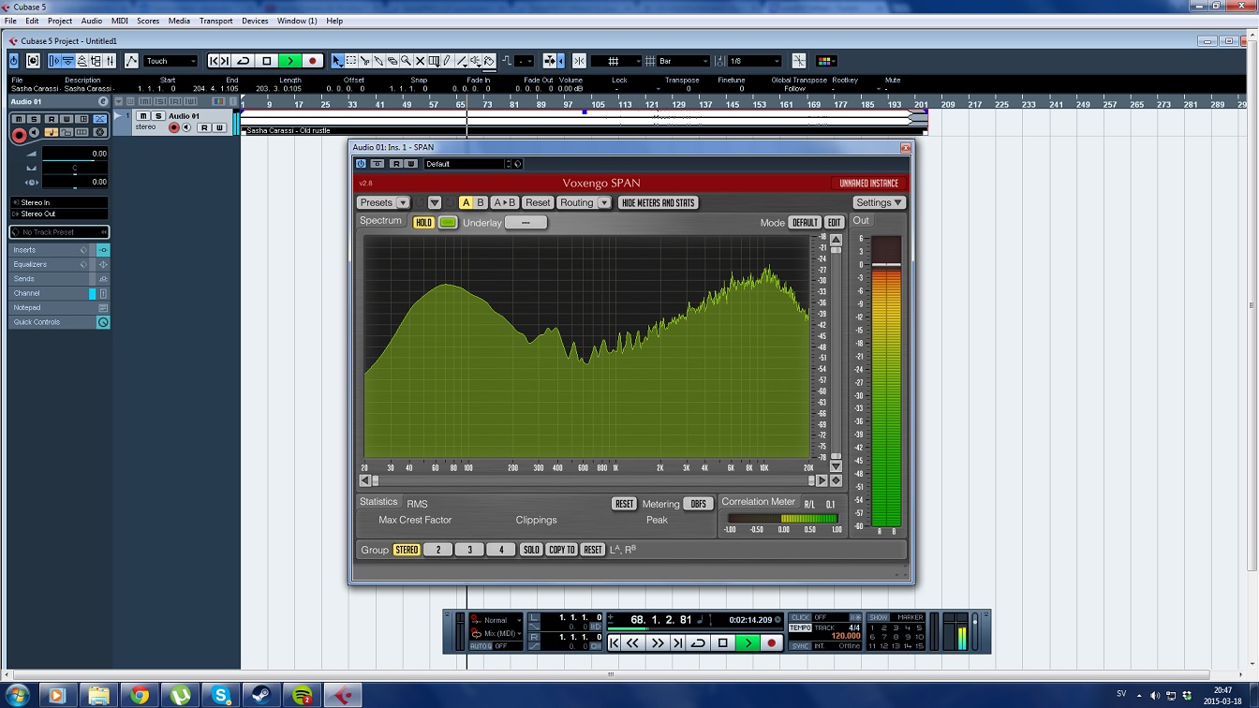Click the A to B copy button

(504, 203)
